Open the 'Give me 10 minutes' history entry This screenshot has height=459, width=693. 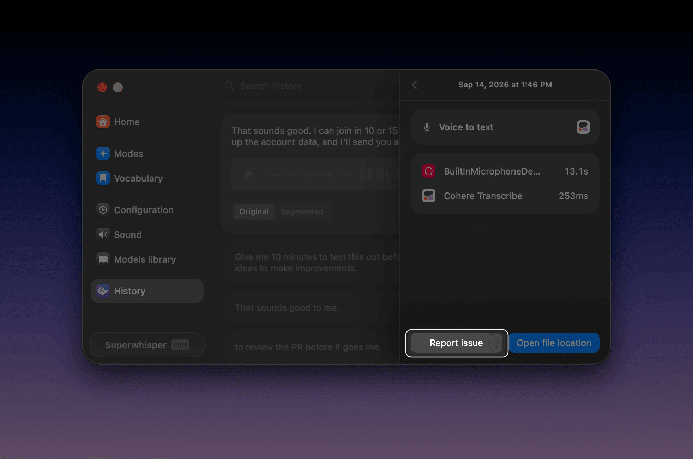[312, 263]
